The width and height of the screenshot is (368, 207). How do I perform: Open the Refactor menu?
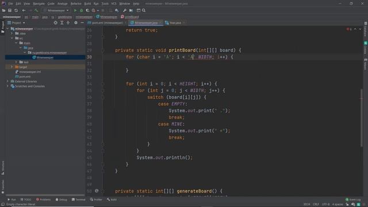click(76, 4)
